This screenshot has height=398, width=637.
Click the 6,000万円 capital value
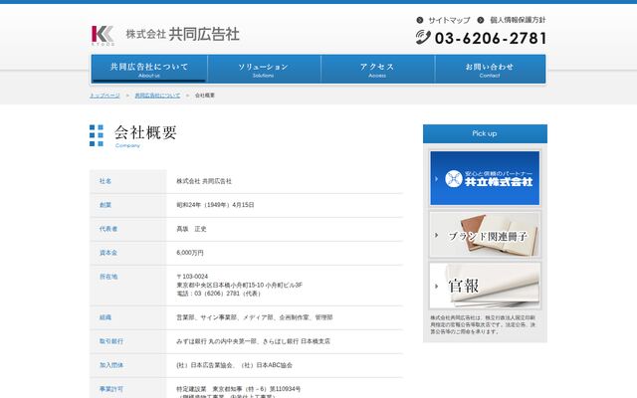coord(190,253)
